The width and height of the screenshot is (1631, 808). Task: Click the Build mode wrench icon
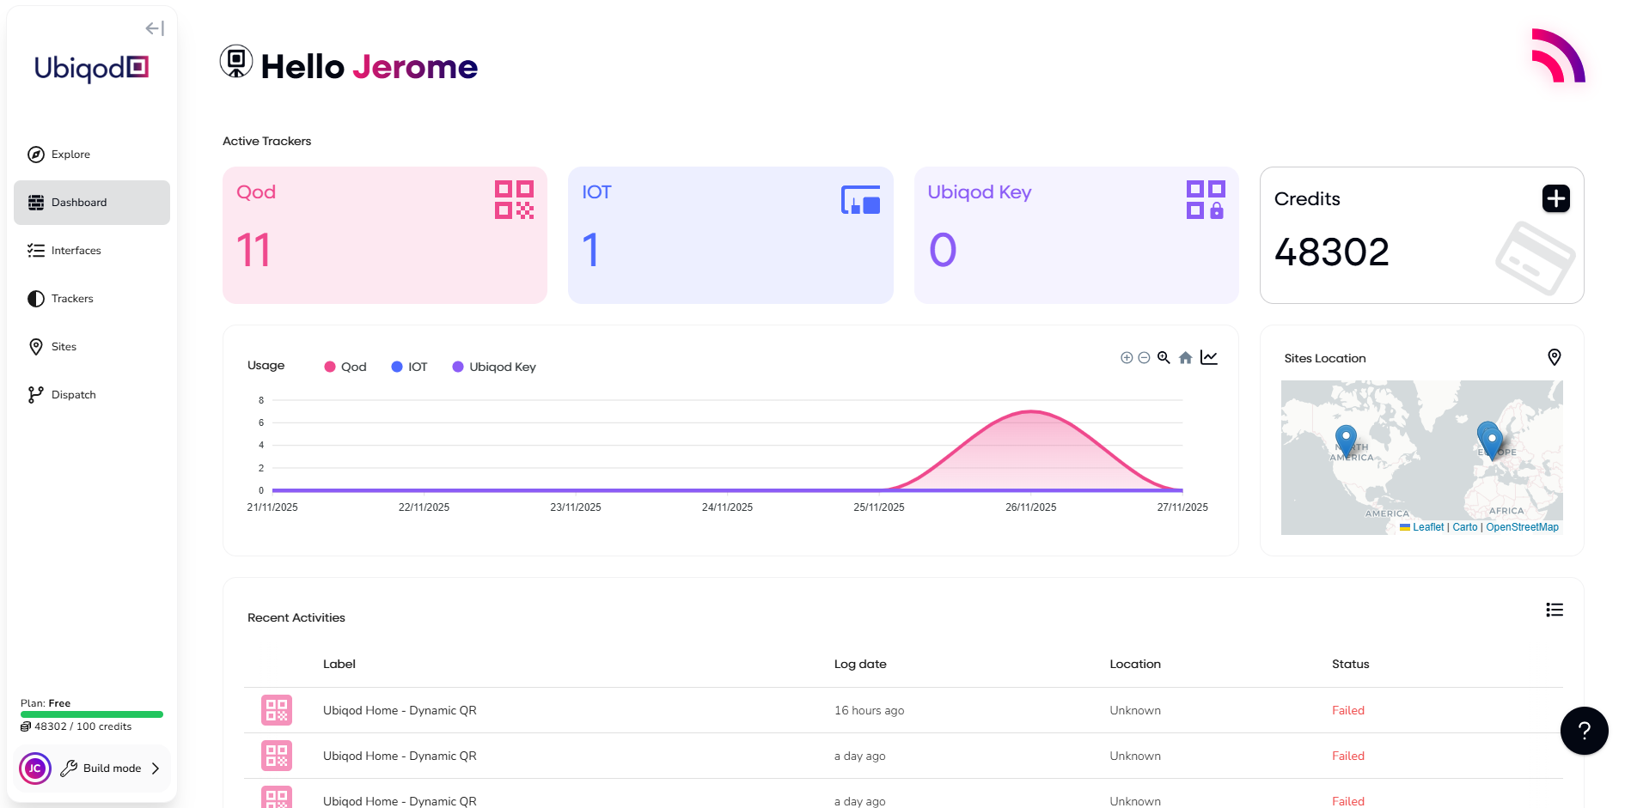click(69, 769)
